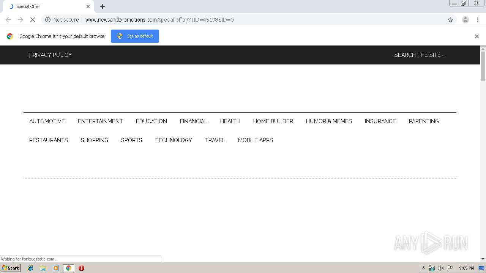Open Windows Explorer from the taskbar
Image resolution: width=486 pixels, height=273 pixels.
(x=43, y=268)
